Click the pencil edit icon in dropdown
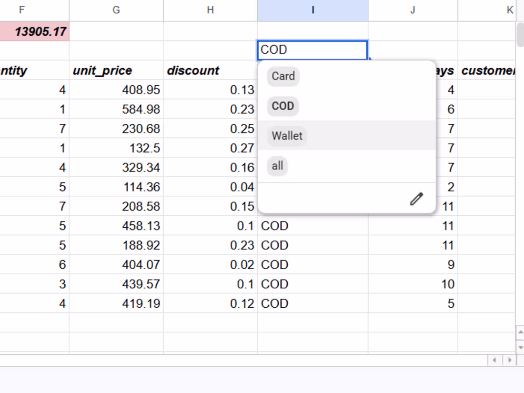Screen dimensions: 524x393 tap(416, 199)
